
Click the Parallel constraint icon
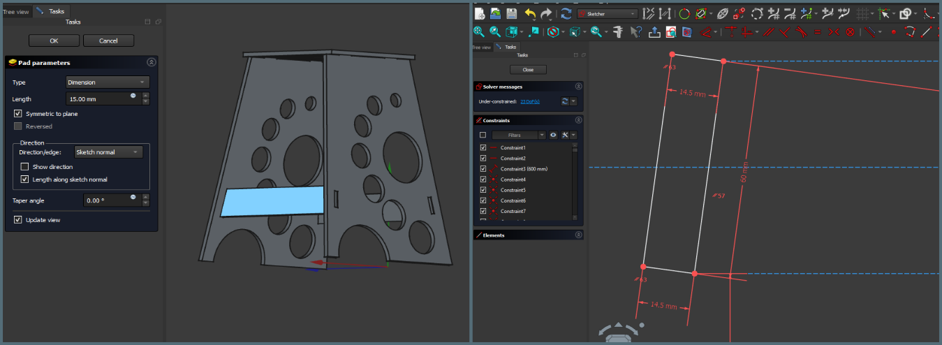769,32
